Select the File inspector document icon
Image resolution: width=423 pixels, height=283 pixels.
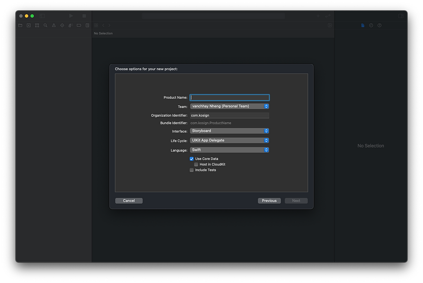pyautogui.click(x=363, y=25)
